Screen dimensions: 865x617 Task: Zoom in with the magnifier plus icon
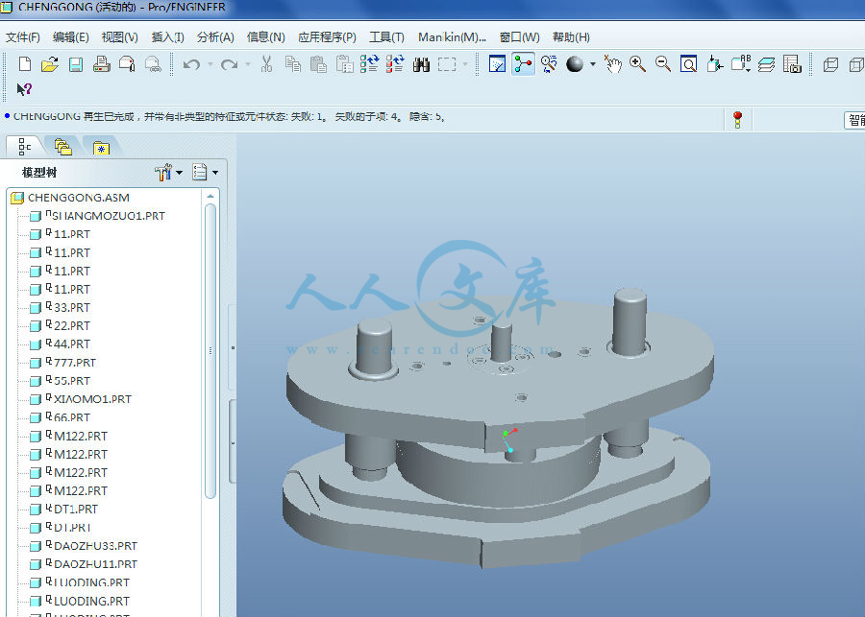638,64
